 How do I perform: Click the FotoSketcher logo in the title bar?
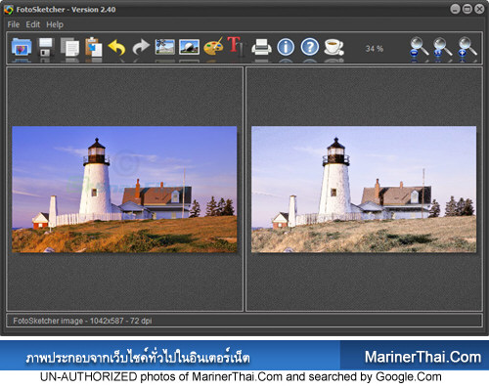9,10
